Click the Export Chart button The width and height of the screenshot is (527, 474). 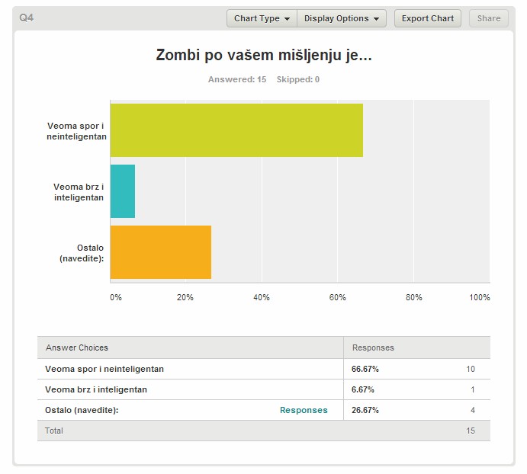[x=428, y=18]
